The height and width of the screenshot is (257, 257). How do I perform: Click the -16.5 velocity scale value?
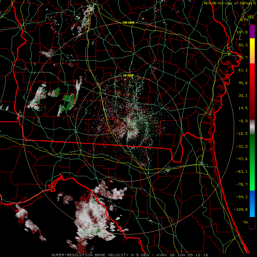point(242,134)
